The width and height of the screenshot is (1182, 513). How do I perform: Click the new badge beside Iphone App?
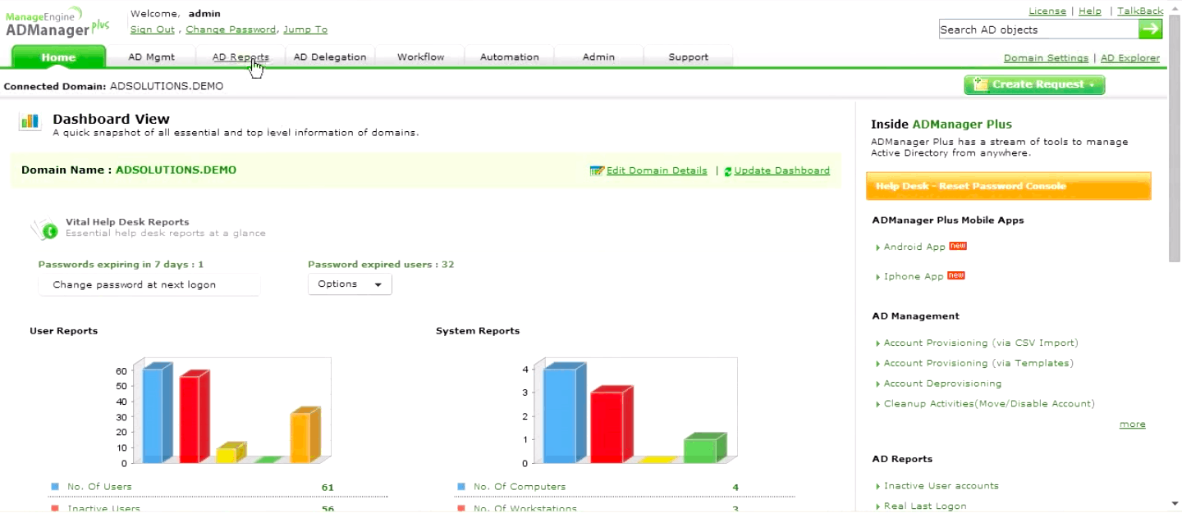pyautogui.click(x=955, y=275)
